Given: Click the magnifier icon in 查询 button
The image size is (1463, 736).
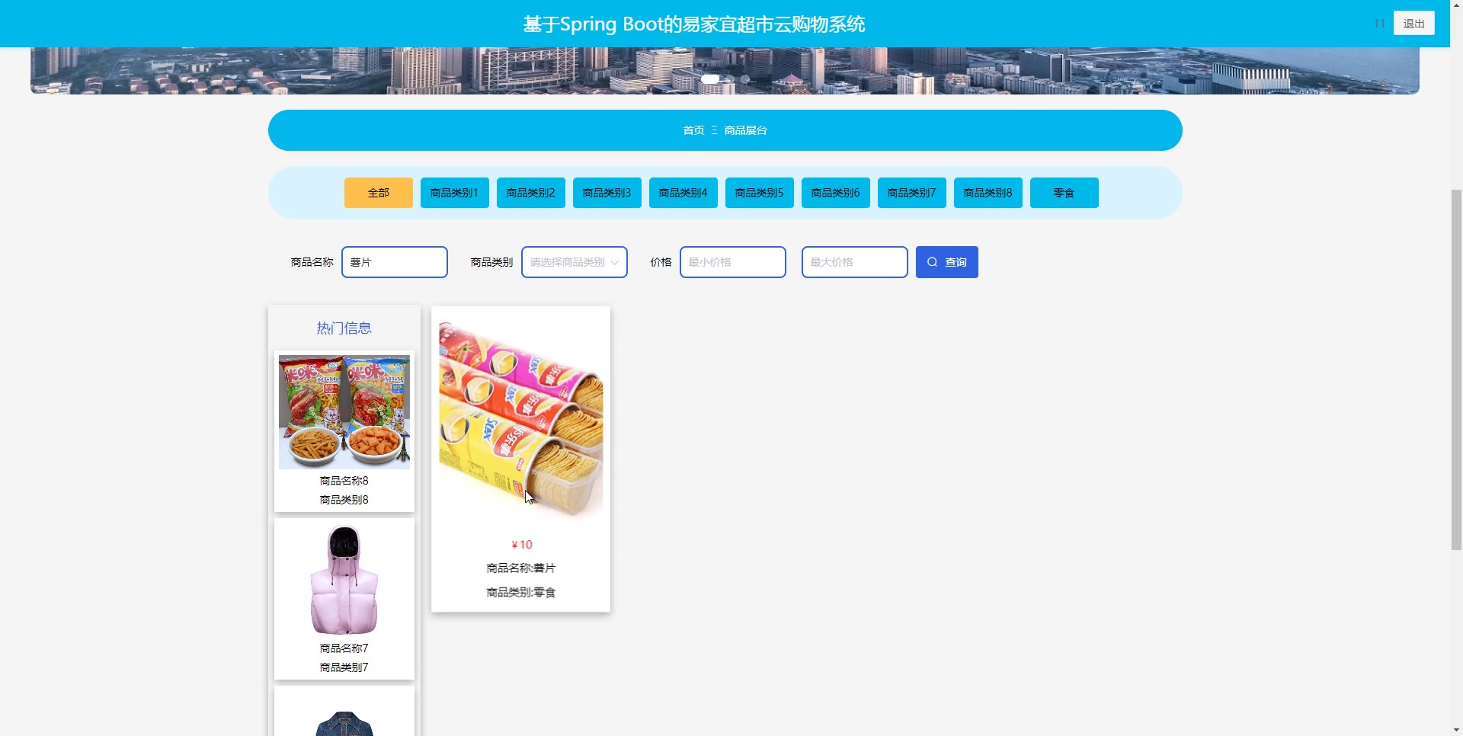Looking at the screenshot, I should [x=932, y=262].
